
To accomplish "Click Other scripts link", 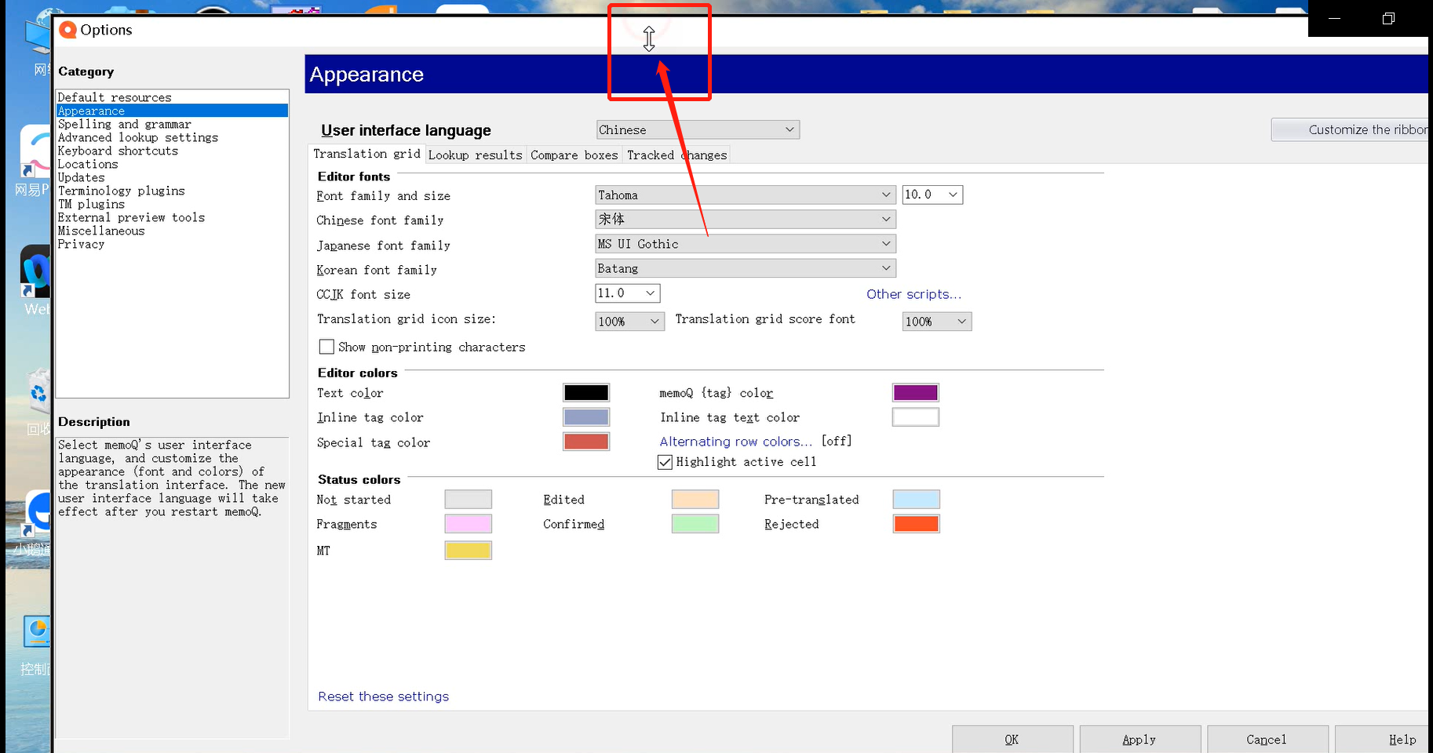I will tap(913, 294).
